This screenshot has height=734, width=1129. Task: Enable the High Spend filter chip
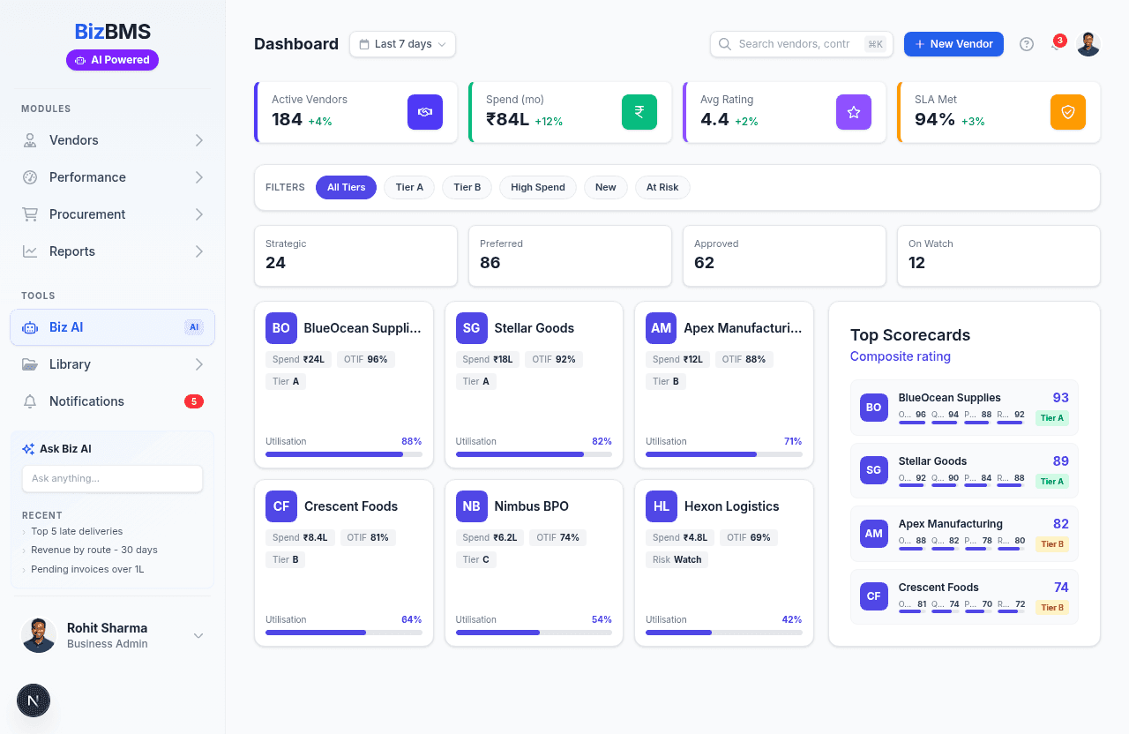point(537,187)
